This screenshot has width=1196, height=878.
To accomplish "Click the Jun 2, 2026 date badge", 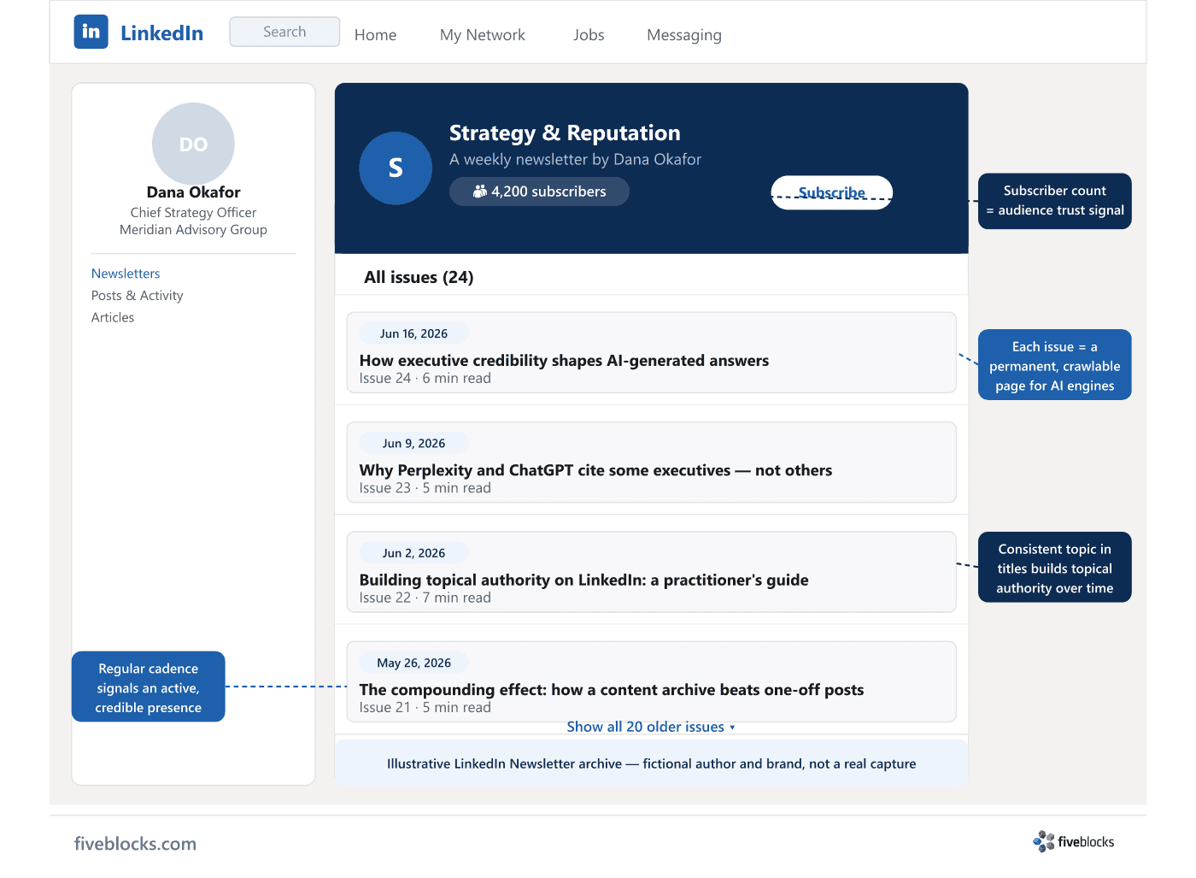I will pyautogui.click(x=413, y=553).
